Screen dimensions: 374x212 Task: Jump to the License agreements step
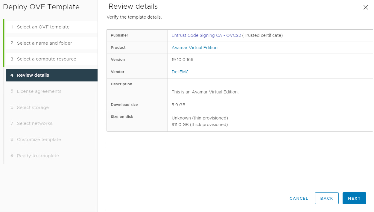(x=39, y=91)
